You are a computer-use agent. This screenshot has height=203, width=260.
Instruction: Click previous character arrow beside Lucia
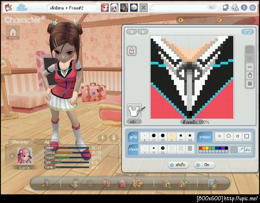click(x=12, y=156)
